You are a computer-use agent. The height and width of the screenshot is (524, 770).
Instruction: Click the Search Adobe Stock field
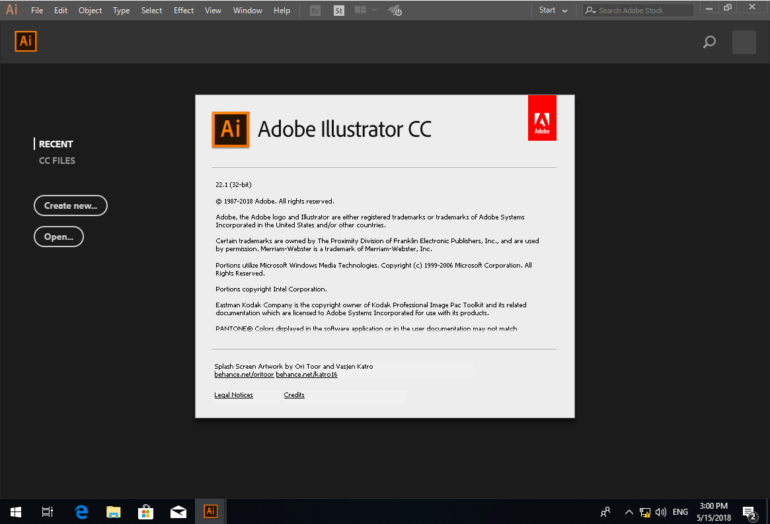(x=638, y=11)
